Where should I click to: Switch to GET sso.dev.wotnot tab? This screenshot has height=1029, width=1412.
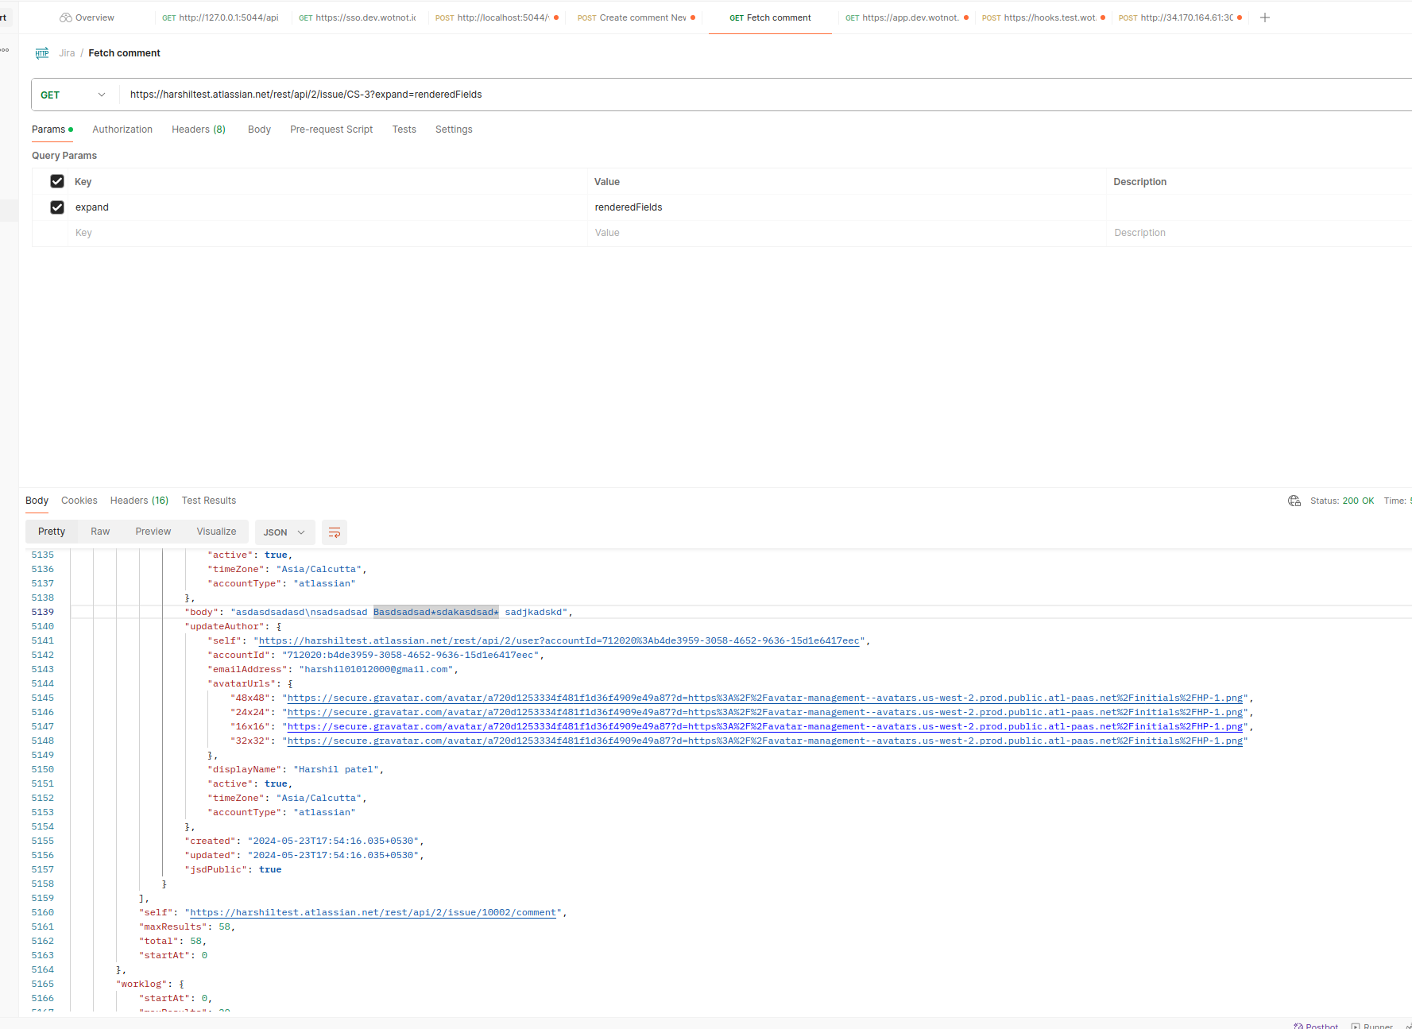358,17
